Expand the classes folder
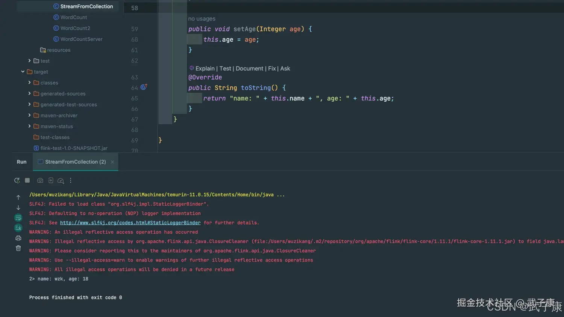Image resolution: width=564 pixels, height=317 pixels. (29, 83)
